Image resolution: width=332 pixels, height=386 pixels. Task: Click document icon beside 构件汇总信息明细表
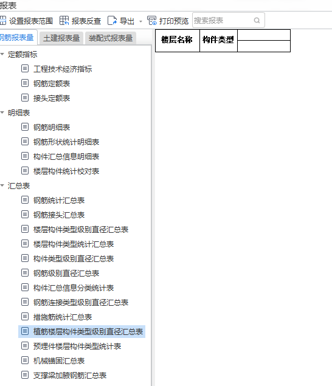[25, 156]
